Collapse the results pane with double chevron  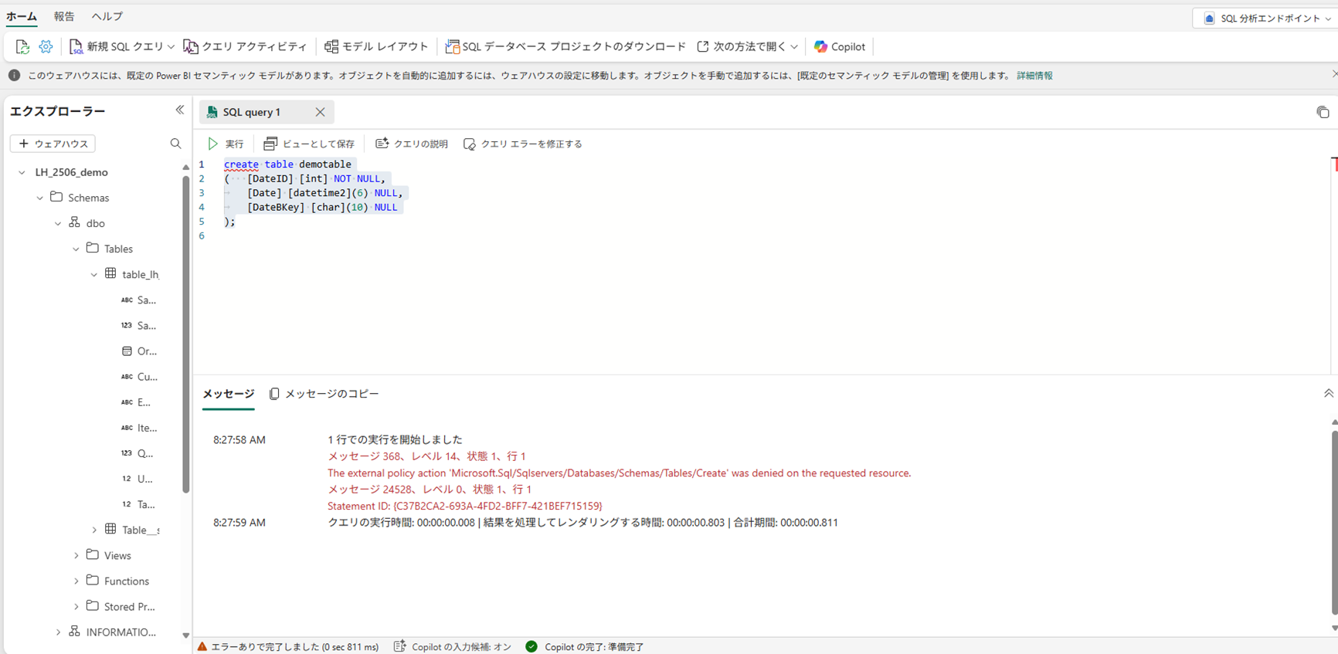[1329, 394]
